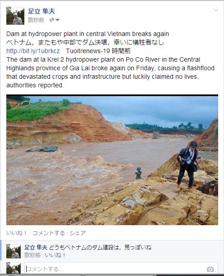Focus the コメントする... input field
Image resolution: width=224 pixels, height=276 pixels.
(x=121, y=269)
